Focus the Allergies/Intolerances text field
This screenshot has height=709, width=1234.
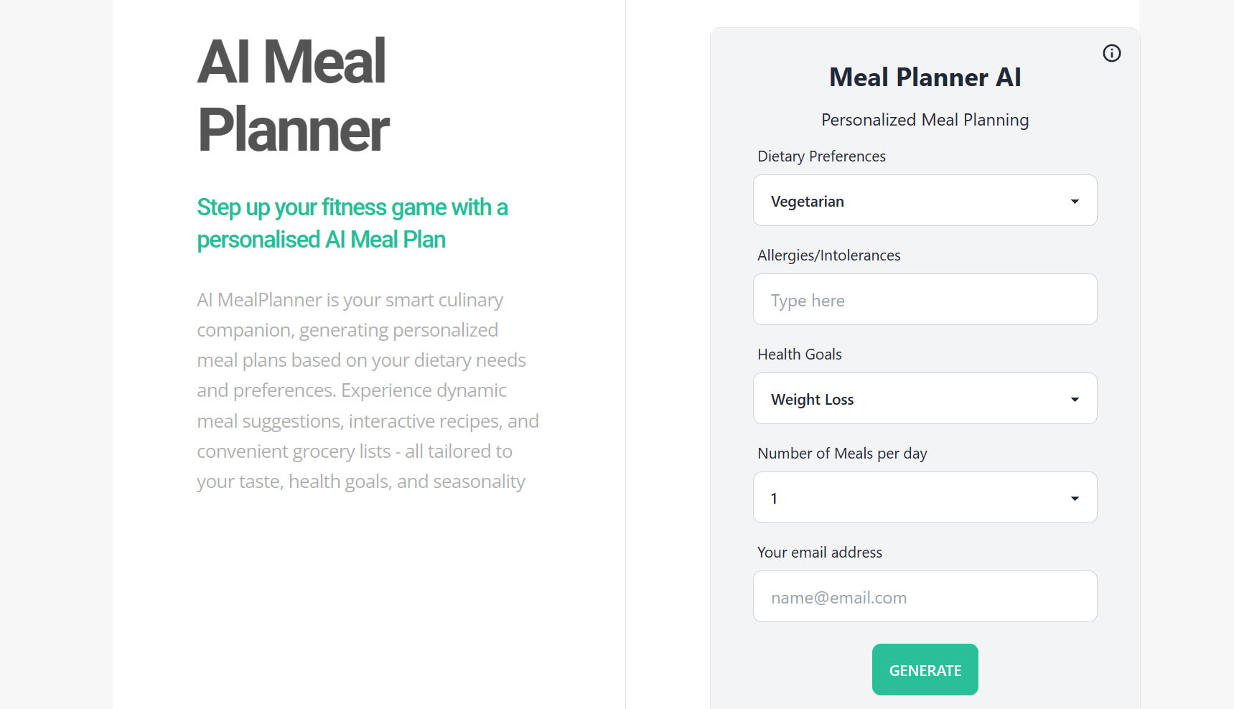pyautogui.click(x=925, y=300)
